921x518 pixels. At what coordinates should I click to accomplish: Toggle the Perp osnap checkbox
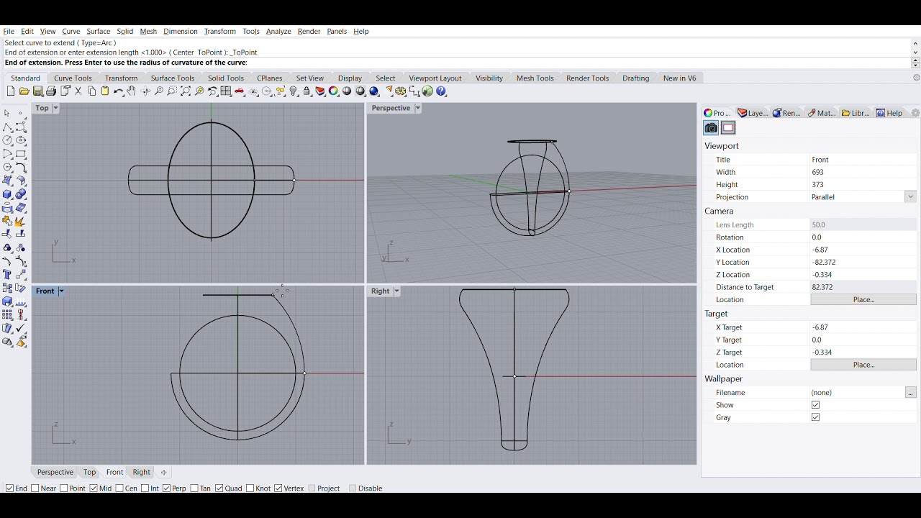pyautogui.click(x=166, y=489)
